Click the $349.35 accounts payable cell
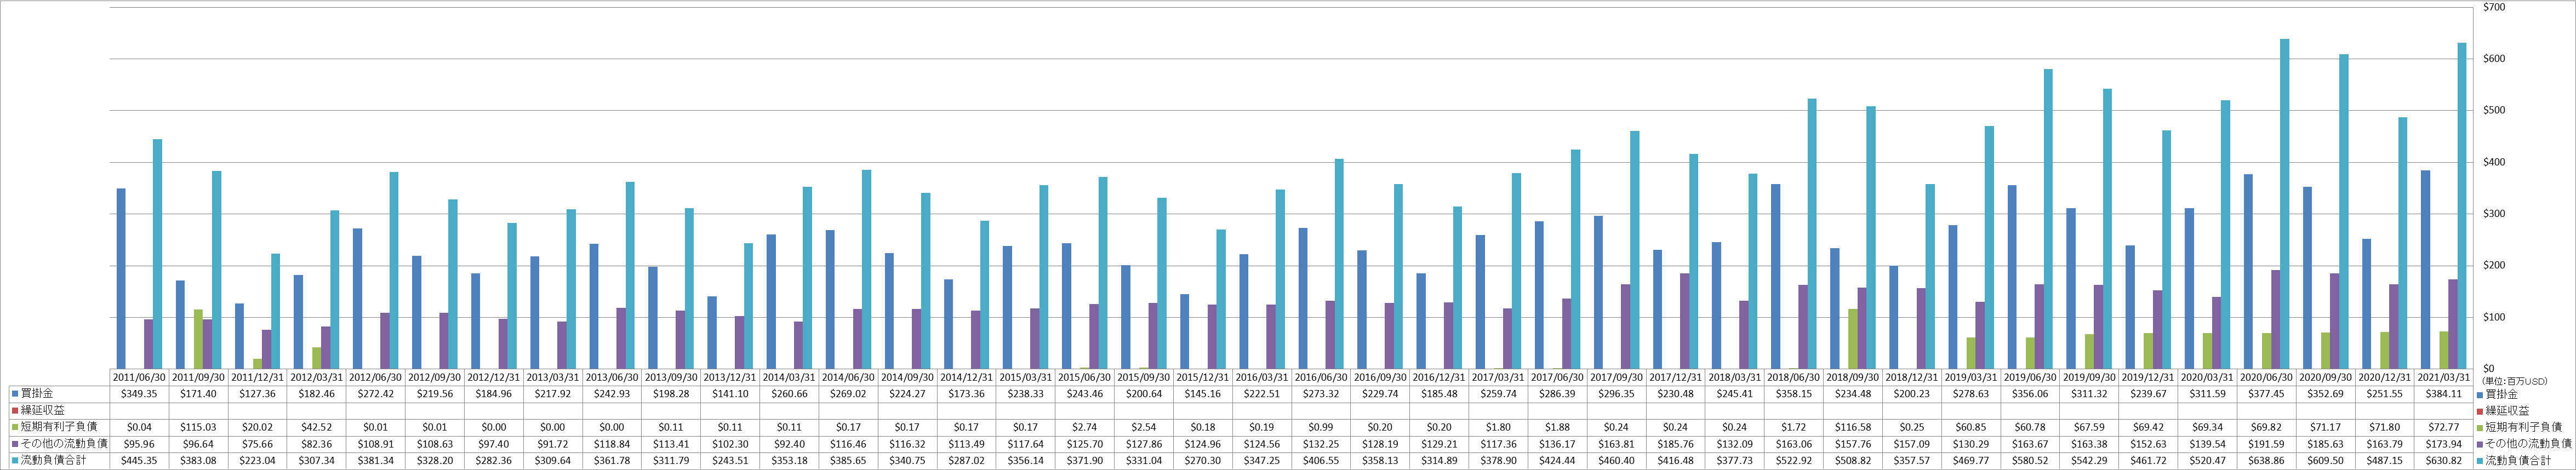Screen dimensions: 2576x470 (139, 395)
